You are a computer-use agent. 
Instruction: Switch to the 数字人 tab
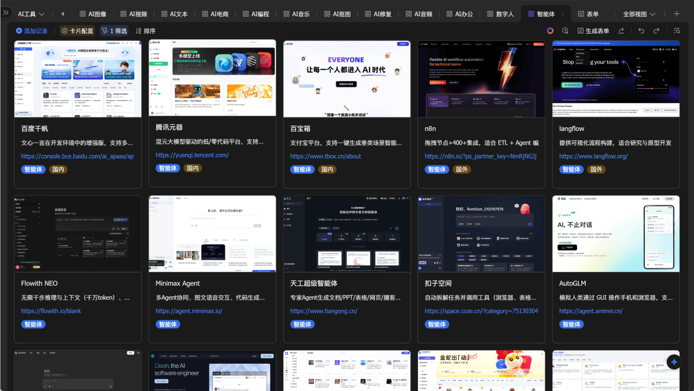tap(500, 14)
